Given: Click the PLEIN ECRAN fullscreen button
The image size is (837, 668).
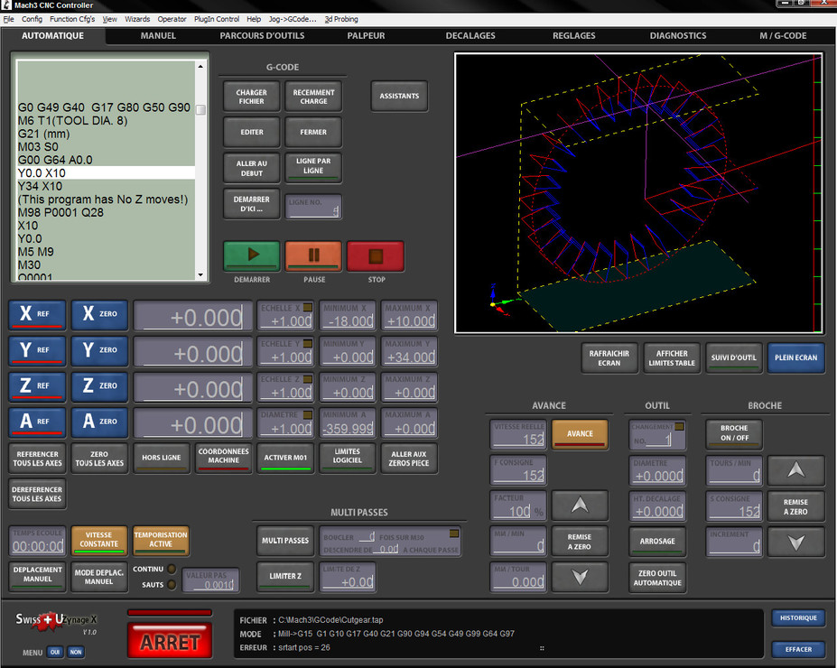Looking at the screenshot, I should click(x=795, y=357).
